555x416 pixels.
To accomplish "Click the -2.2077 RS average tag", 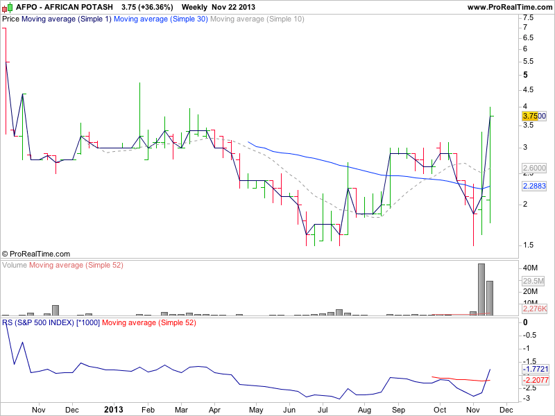I will pos(536,380).
